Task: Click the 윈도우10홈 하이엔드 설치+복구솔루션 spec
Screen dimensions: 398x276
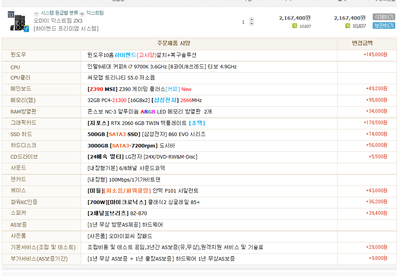Action: click(x=142, y=55)
